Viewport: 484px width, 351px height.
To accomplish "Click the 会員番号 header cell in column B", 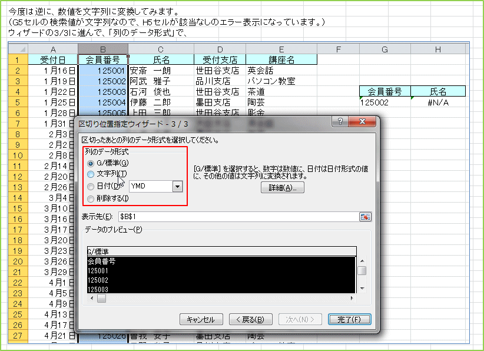I will click(103, 59).
